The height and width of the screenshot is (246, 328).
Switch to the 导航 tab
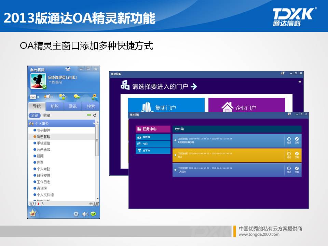pyautogui.click(x=37, y=106)
